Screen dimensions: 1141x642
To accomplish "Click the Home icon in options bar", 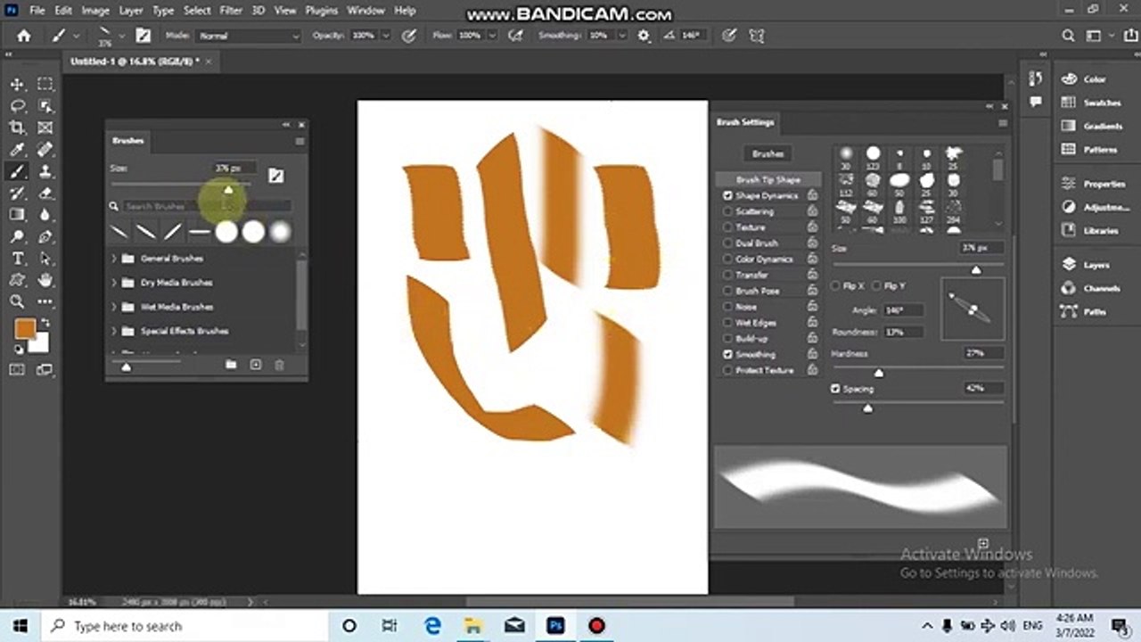I will click(24, 36).
